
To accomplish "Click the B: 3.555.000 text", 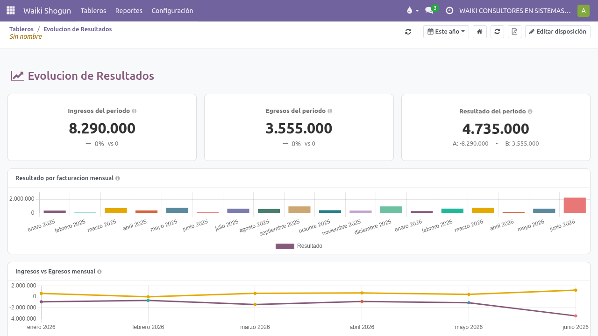I will (522, 144).
